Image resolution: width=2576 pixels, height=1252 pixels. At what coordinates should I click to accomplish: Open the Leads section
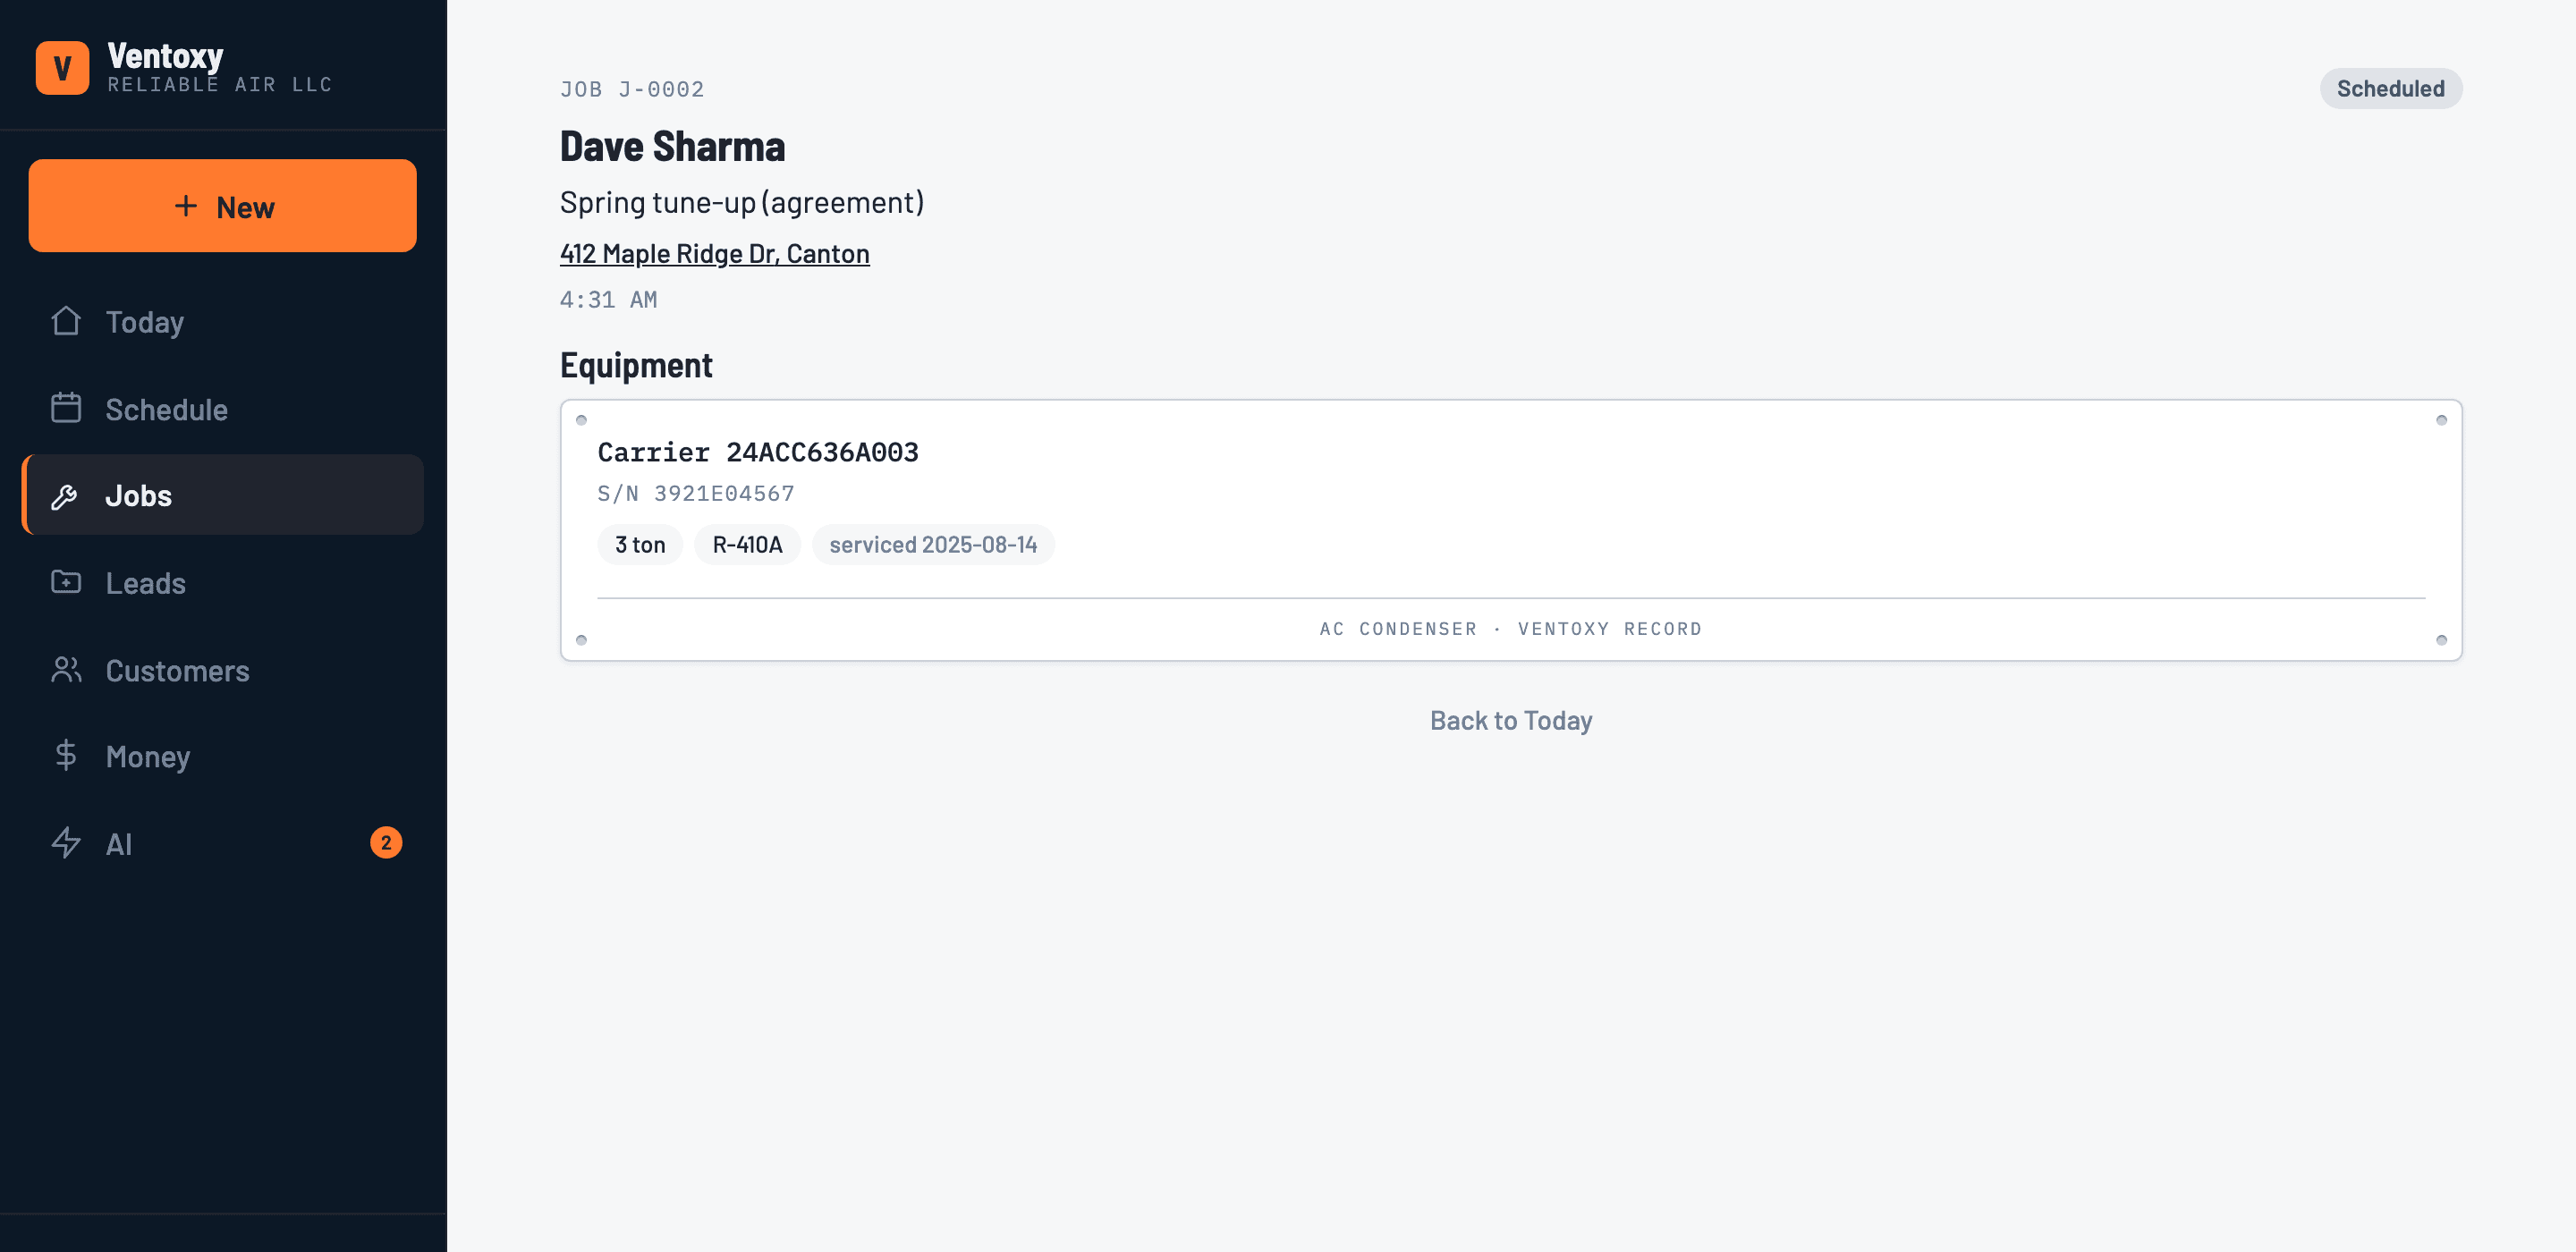coord(223,583)
